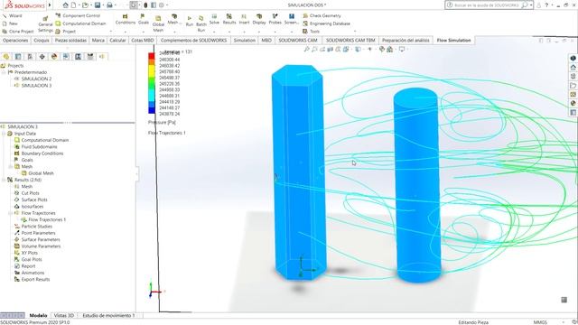Open the Project dropdown in ribbon

pyautogui.click(x=66, y=32)
